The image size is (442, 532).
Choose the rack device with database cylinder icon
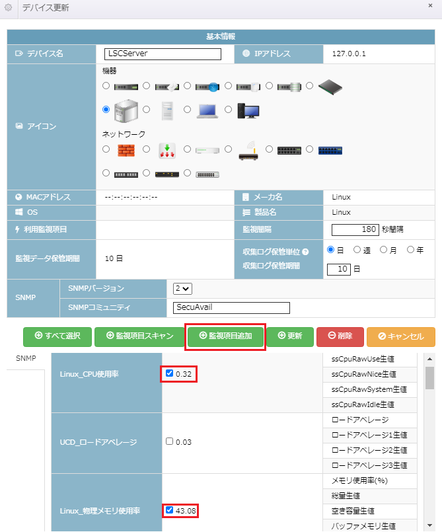point(289,87)
